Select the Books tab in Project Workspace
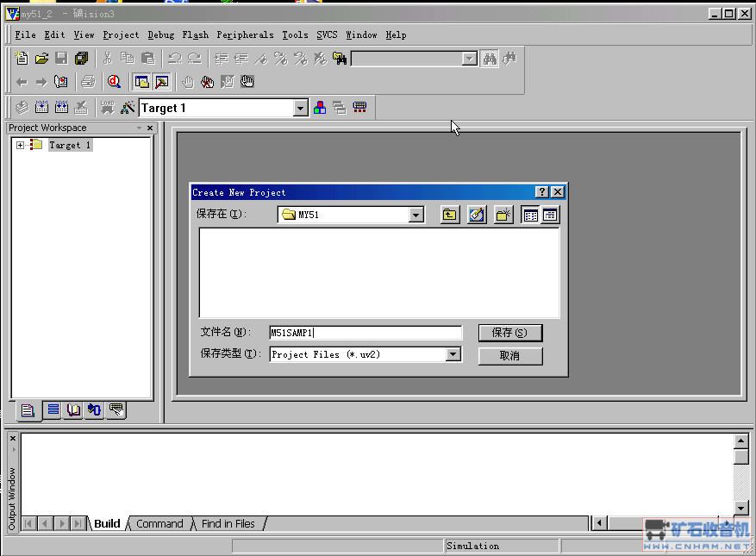Screen dimensions: 756x556 tap(74, 409)
